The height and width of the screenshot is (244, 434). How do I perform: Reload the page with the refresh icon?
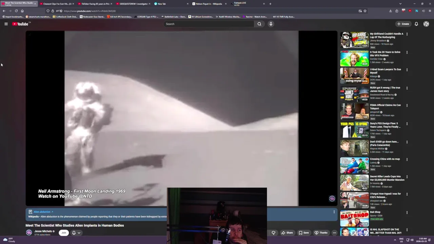16,11
